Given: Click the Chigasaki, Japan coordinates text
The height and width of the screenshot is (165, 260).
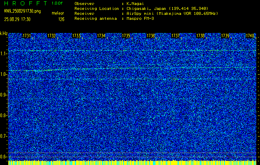Looking at the screenshot, I should click(x=167, y=9).
